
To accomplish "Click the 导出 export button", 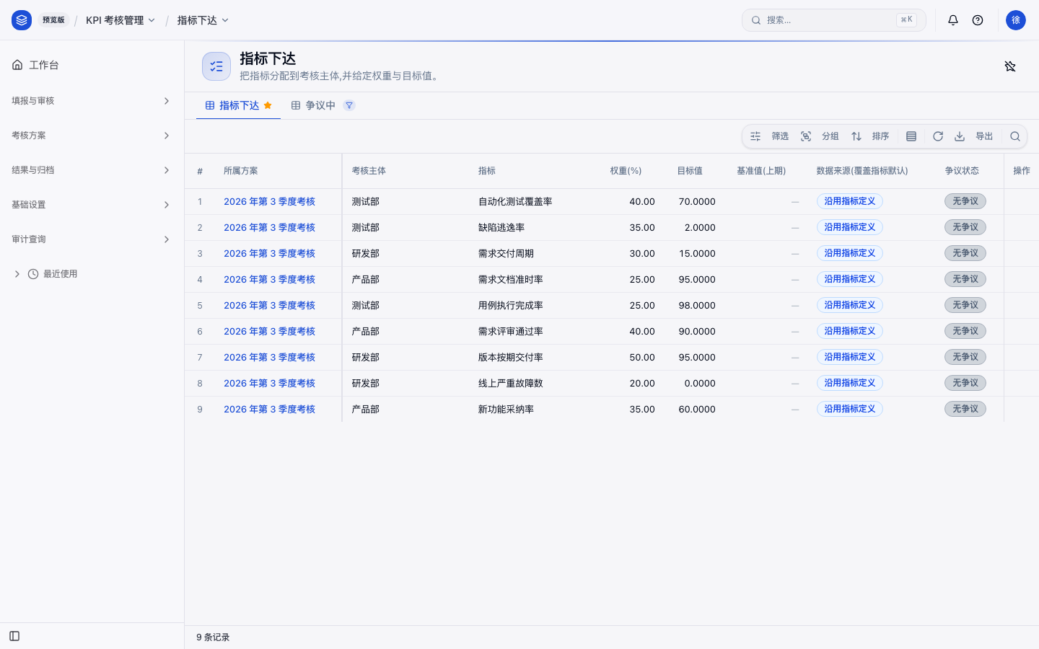I will point(973,136).
